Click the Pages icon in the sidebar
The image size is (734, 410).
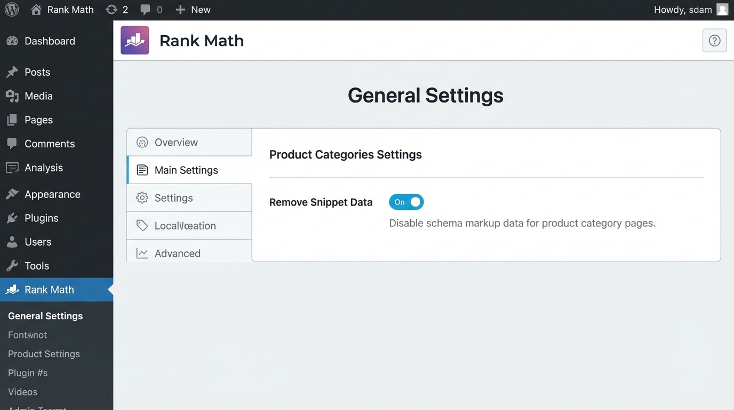click(12, 120)
